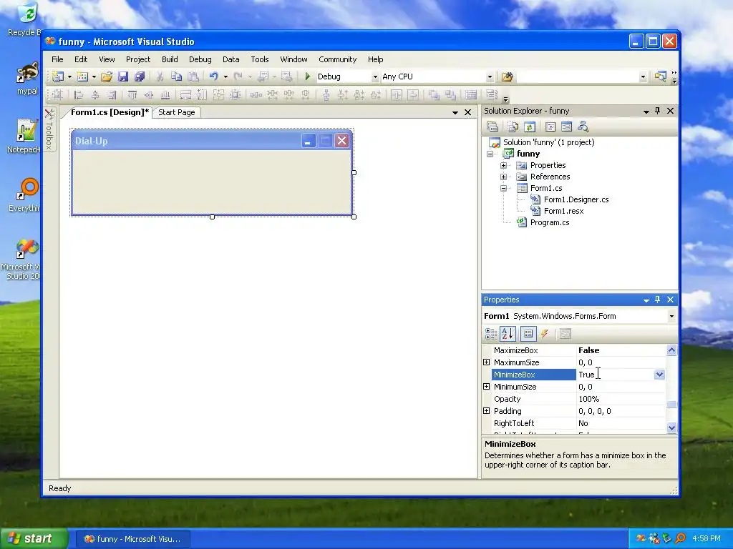This screenshot has height=549, width=733.
Task: Click the New Project toolbar icon
Action: [x=58, y=76]
